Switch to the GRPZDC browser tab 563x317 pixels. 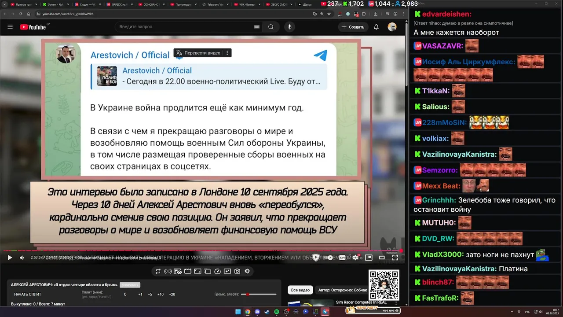(x=120, y=4)
